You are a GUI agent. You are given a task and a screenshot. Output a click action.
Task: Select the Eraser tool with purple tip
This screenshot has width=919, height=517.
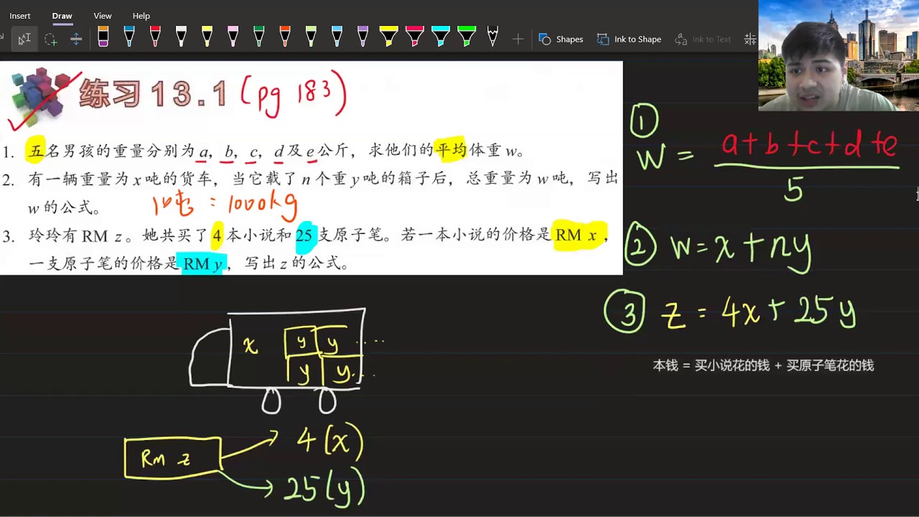tap(103, 37)
